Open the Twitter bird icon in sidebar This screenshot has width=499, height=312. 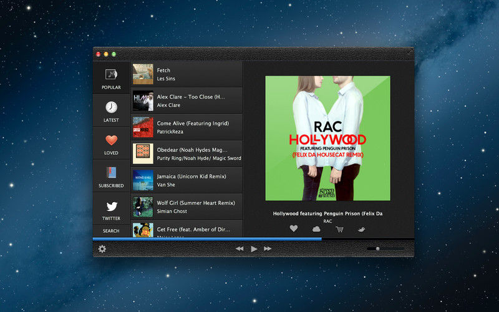(x=112, y=207)
